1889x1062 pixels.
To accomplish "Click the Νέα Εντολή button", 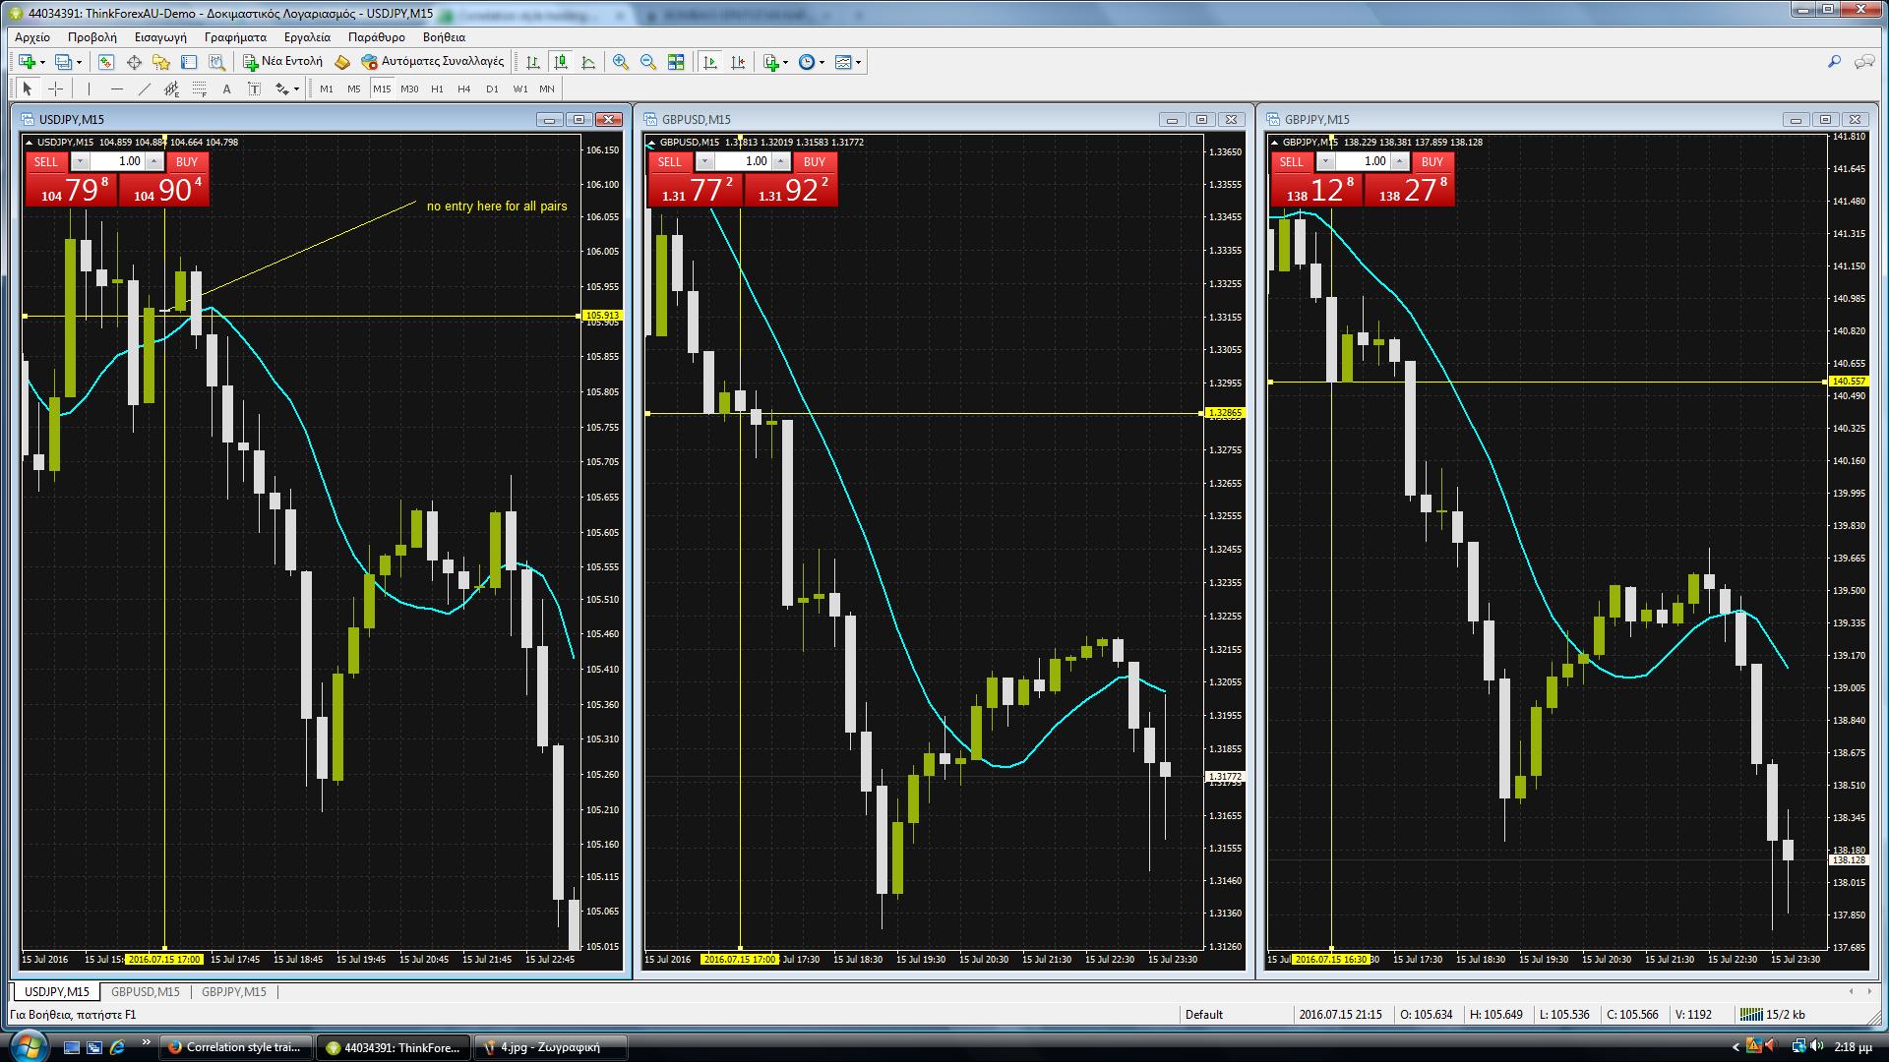I will click(x=283, y=61).
